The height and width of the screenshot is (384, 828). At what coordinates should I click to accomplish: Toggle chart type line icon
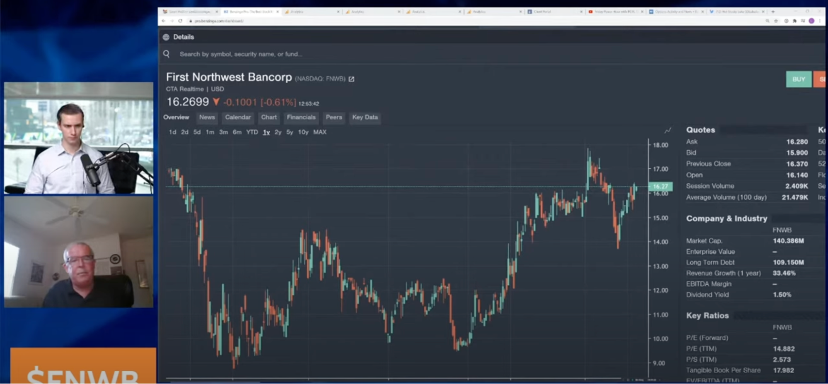coord(668,131)
